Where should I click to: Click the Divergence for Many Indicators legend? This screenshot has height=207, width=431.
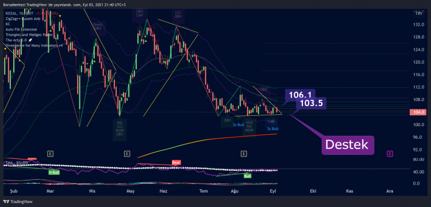(x=34, y=45)
